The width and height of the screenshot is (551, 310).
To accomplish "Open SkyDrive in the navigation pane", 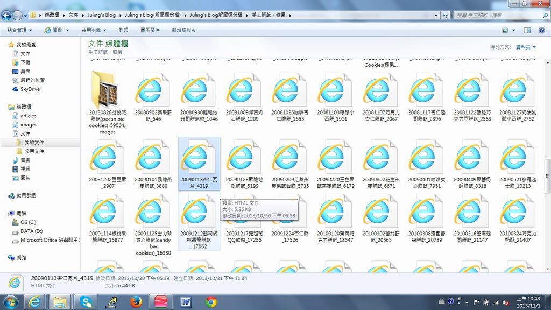I will [x=30, y=89].
